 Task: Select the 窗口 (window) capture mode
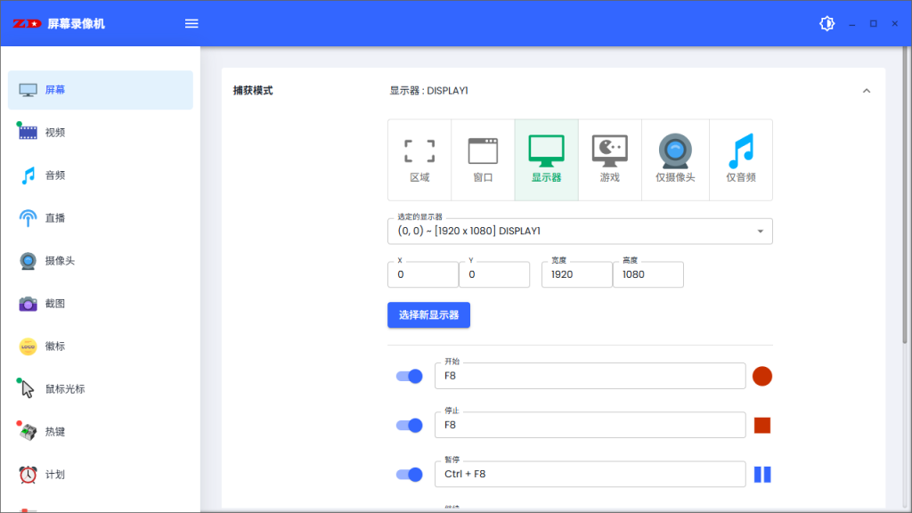[x=484, y=159]
